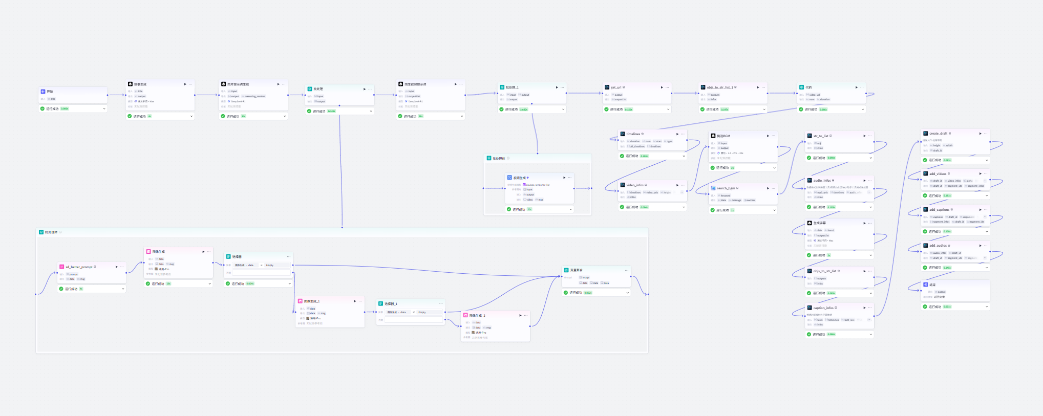This screenshot has width=1043, height=416.
Task: Click output port of 批处理_1 node
Action: click(x=567, y=93)
